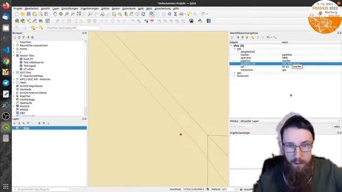Open Layer Styling panel icon in Layer panel

[14, 123]
